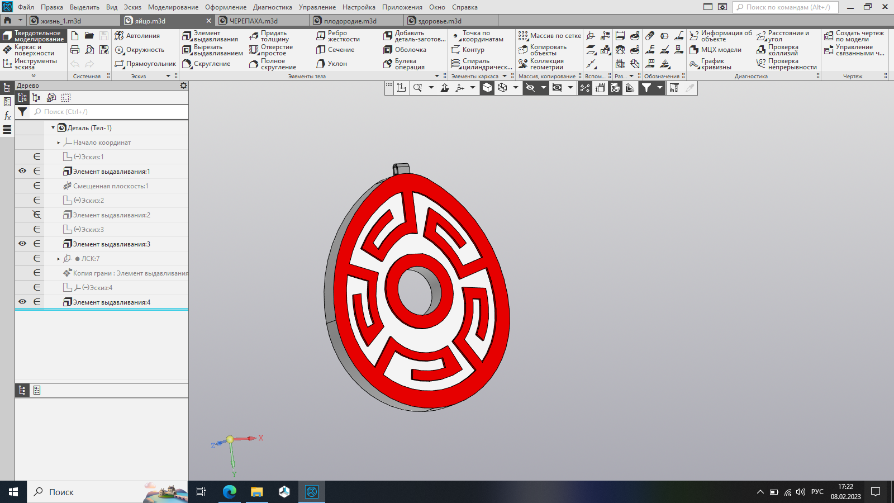Collapse the Деталь (Тел-1) root node
894x503 pixels.
[53, 128]
